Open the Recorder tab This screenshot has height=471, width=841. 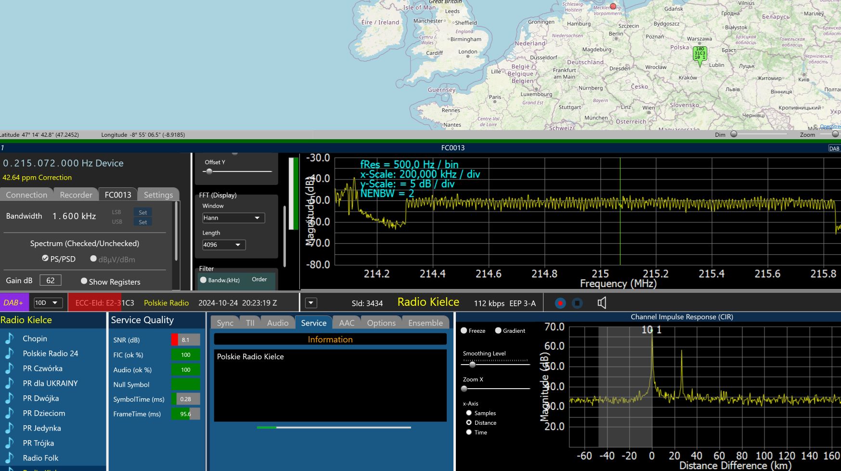[76, 195]
